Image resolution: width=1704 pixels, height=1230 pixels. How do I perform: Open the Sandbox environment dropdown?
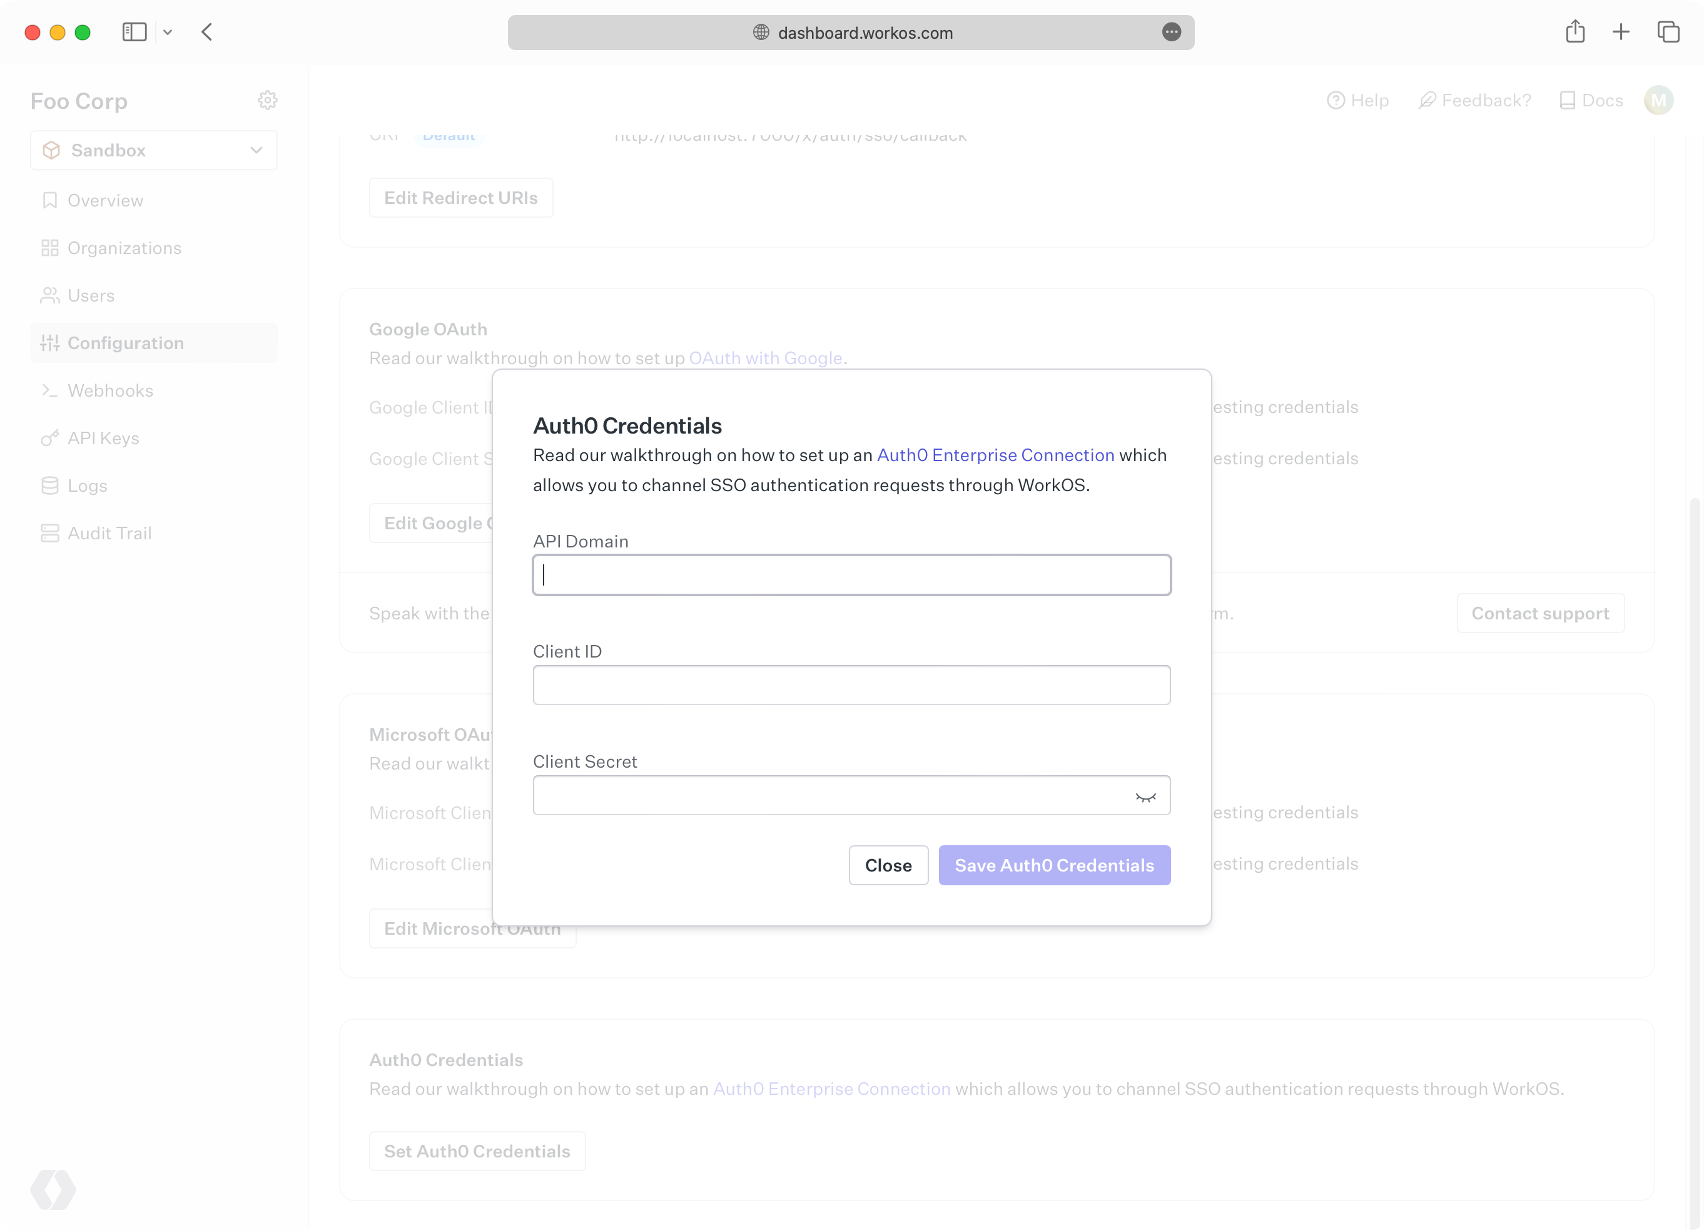[x=154, y=150]
